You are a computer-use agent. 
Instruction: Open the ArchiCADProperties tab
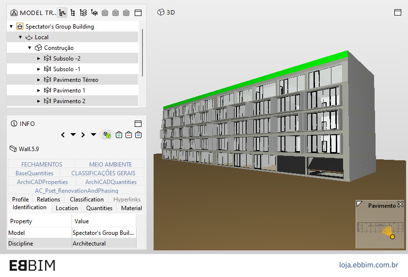[x=43, y=182]
